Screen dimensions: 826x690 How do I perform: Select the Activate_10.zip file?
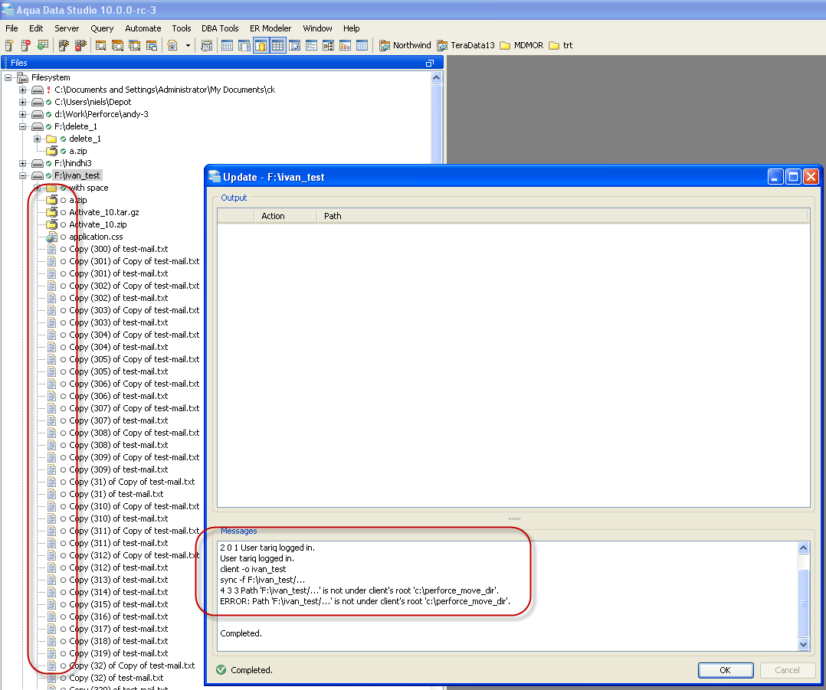98,224
